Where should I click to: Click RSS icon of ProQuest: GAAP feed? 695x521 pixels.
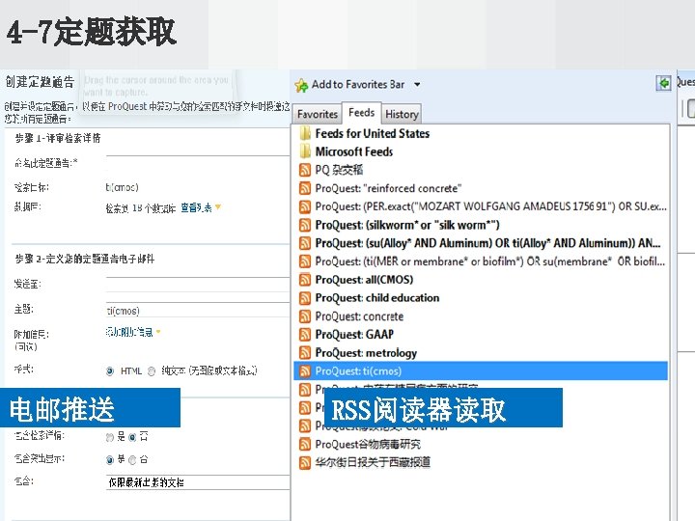tap(305, 335)
